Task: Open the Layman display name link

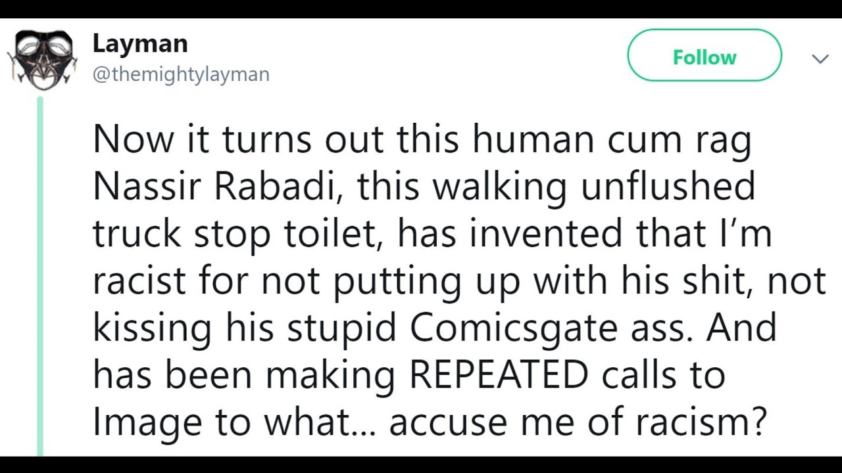Action: (140, 43)
